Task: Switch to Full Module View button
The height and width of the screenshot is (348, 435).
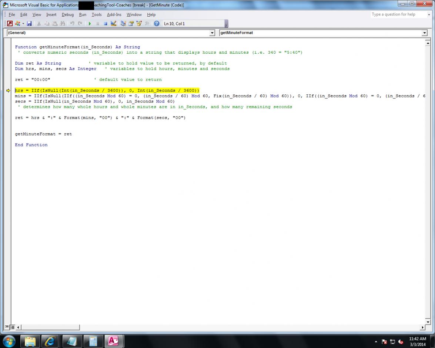Action: click(13, 327)
